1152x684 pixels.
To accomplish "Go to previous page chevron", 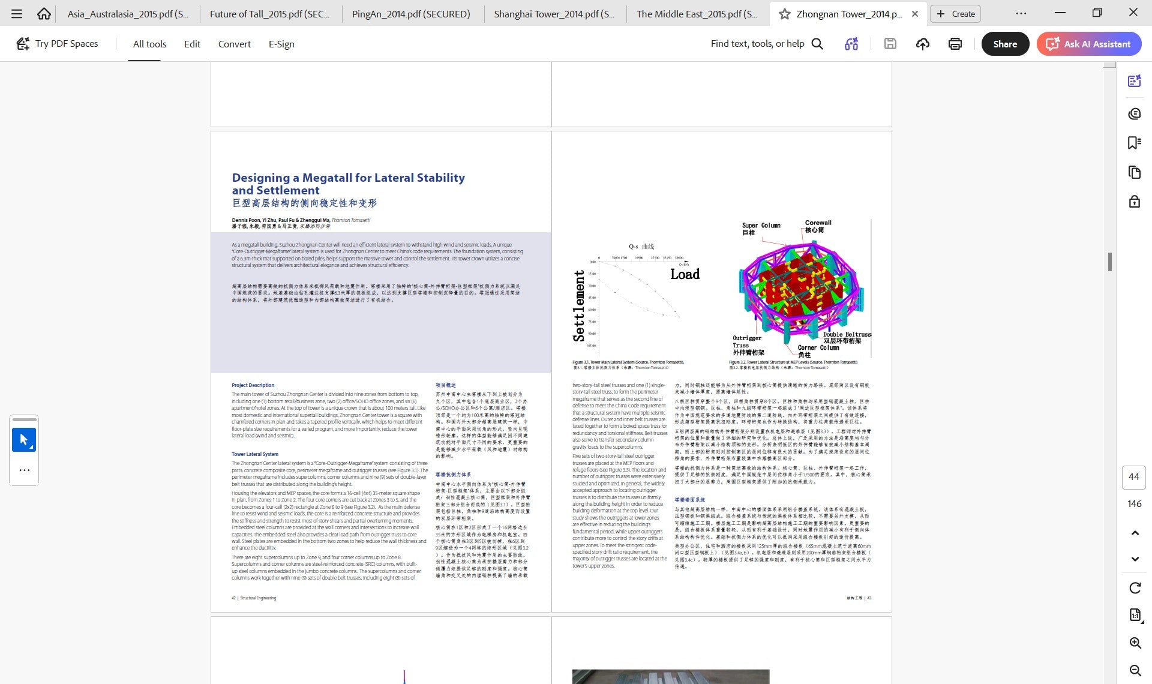I will point(1135,533).
